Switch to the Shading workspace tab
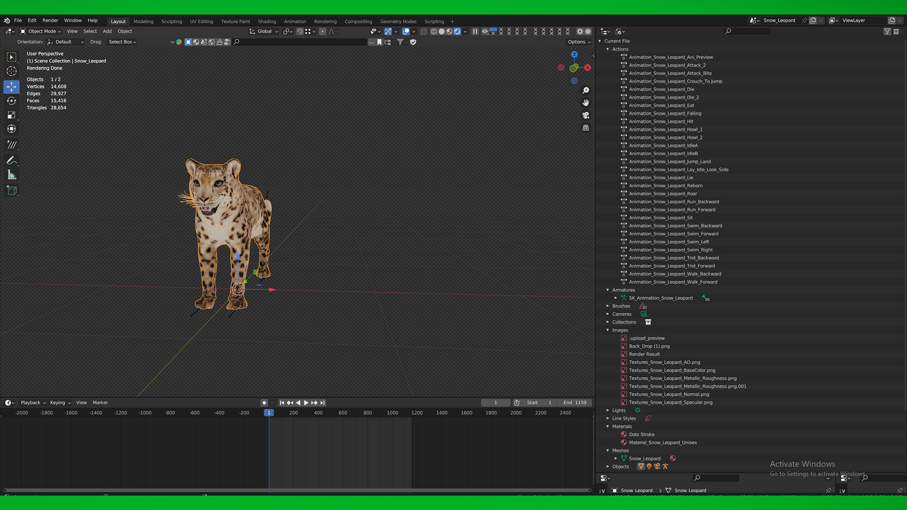This screenshot has height=510, width=907. click(267, 21)
